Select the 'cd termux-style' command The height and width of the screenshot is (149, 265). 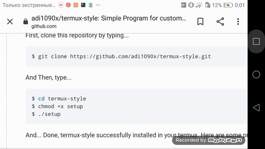[x=59, y=99]
